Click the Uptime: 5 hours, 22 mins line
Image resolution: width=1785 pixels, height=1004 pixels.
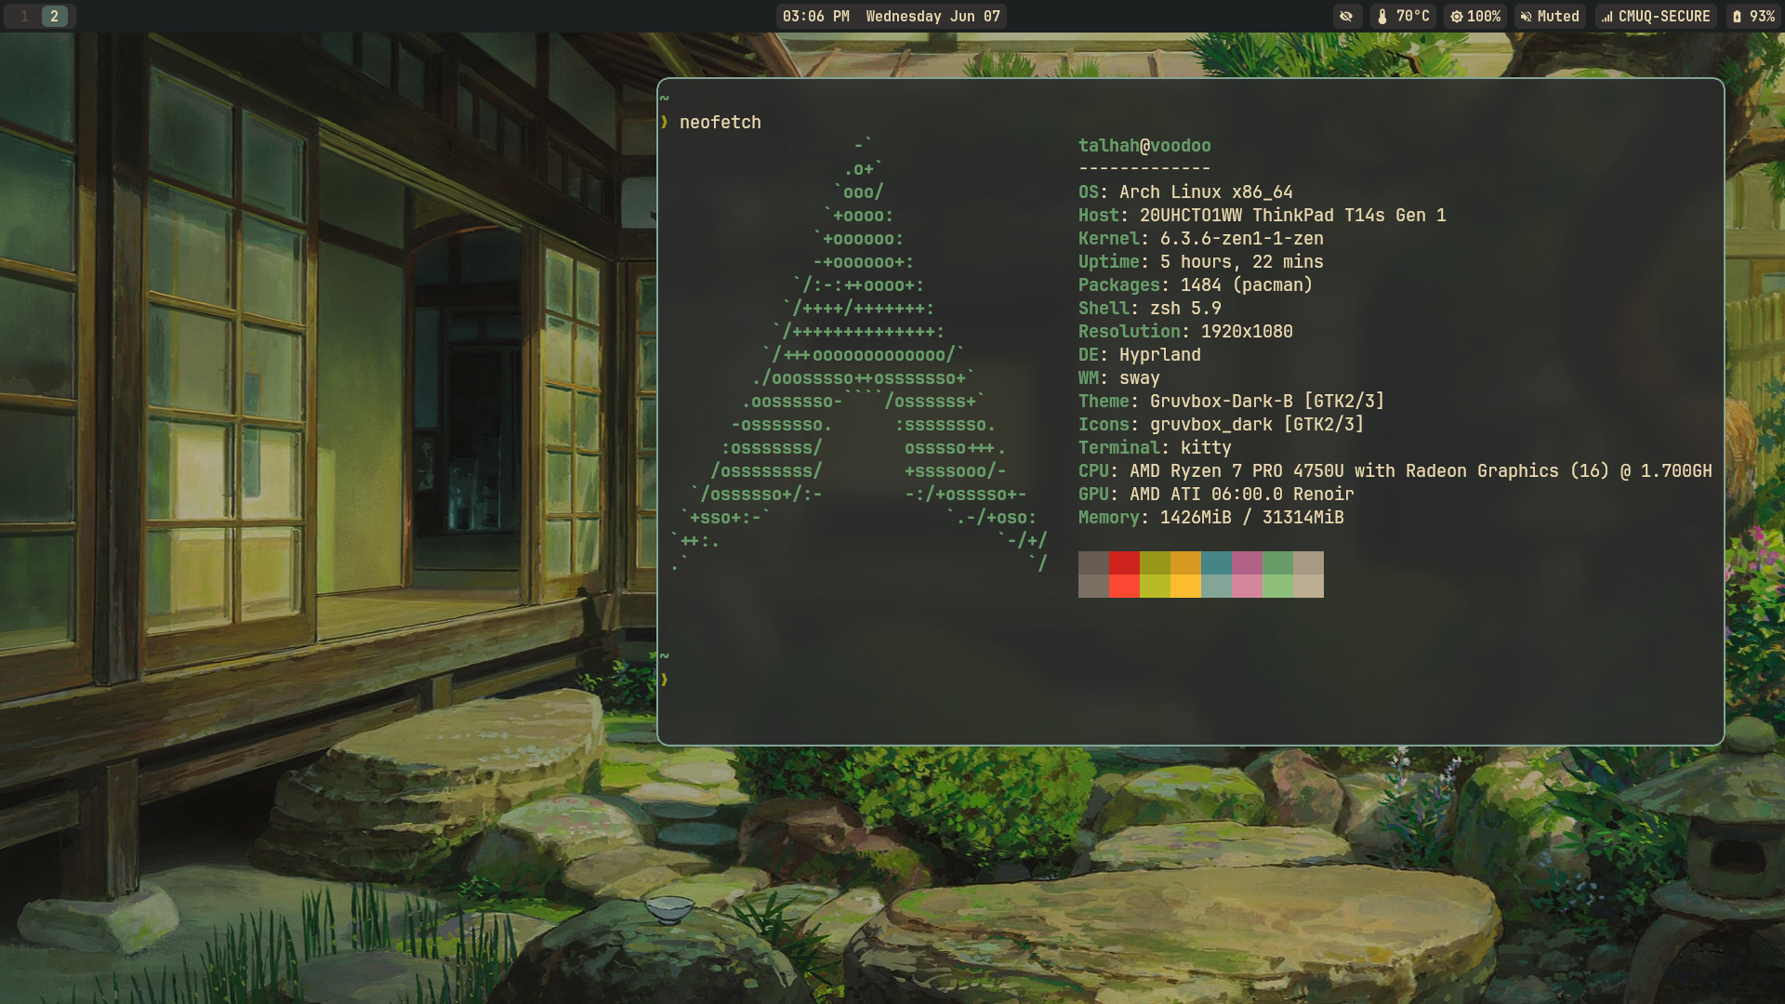[1200, 261]
